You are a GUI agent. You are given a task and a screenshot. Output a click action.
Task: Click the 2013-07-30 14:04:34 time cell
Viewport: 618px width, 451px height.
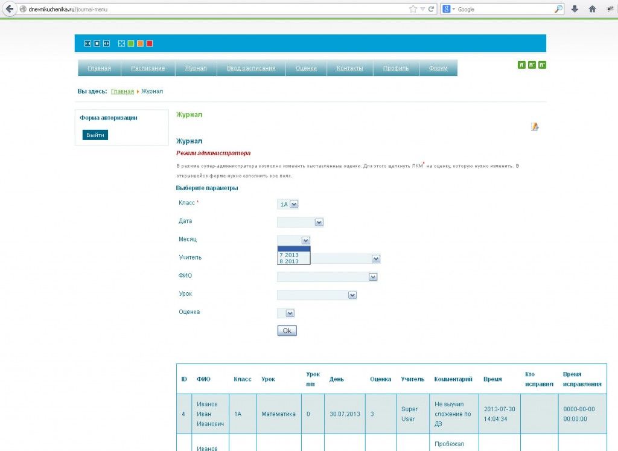click(x=499, y=414)
